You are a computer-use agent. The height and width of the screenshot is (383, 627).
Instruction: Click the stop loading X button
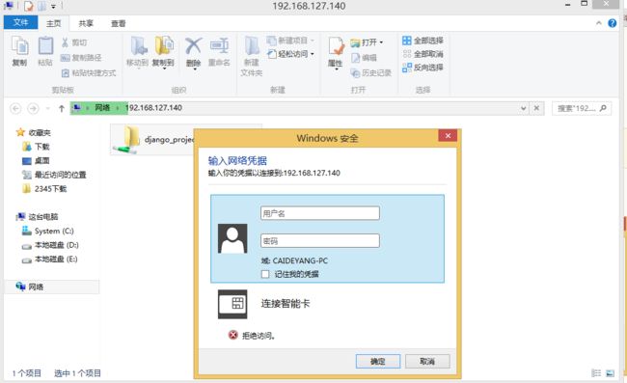tap(536, 108)
